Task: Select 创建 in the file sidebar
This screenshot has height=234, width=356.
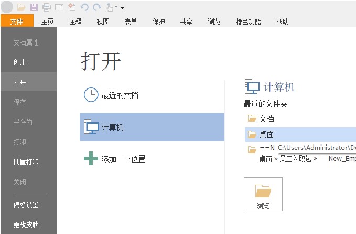Action: pos(19,62)
